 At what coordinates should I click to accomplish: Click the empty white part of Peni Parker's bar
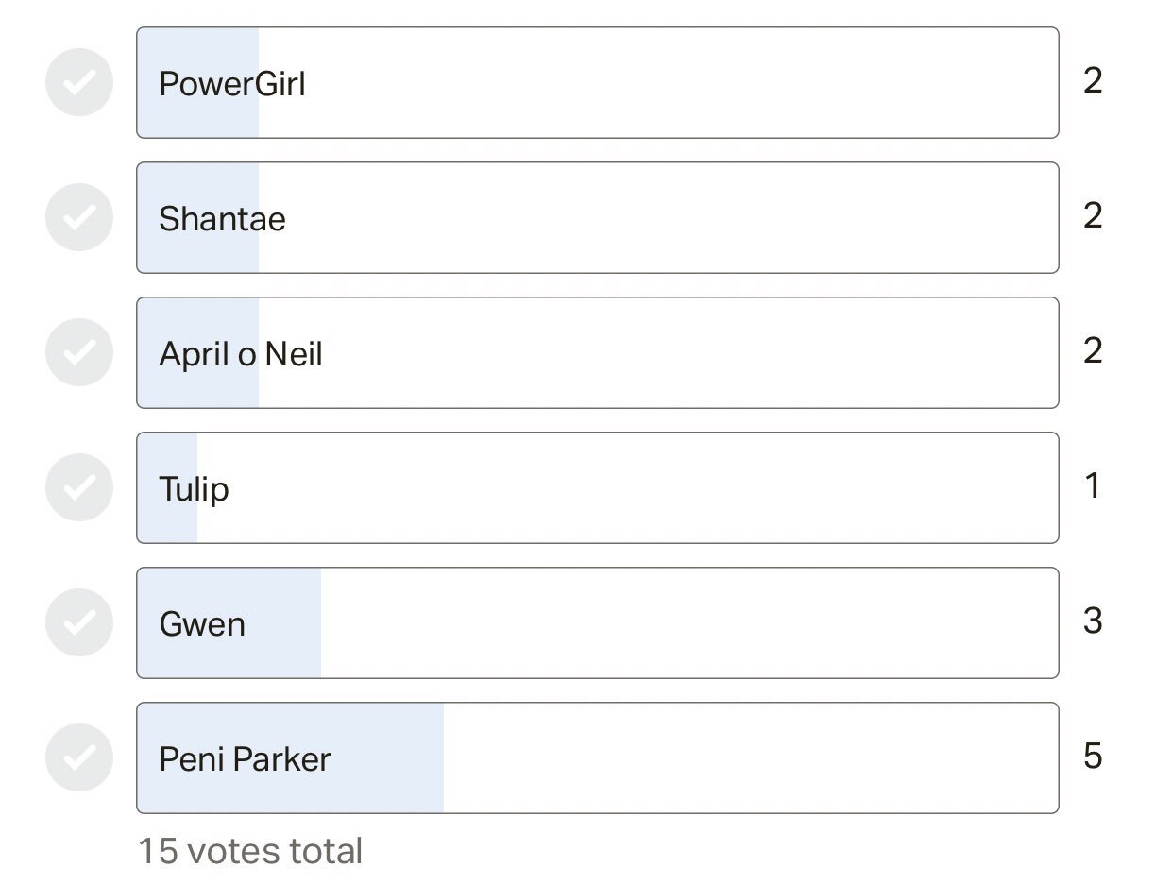click(751, 758)
